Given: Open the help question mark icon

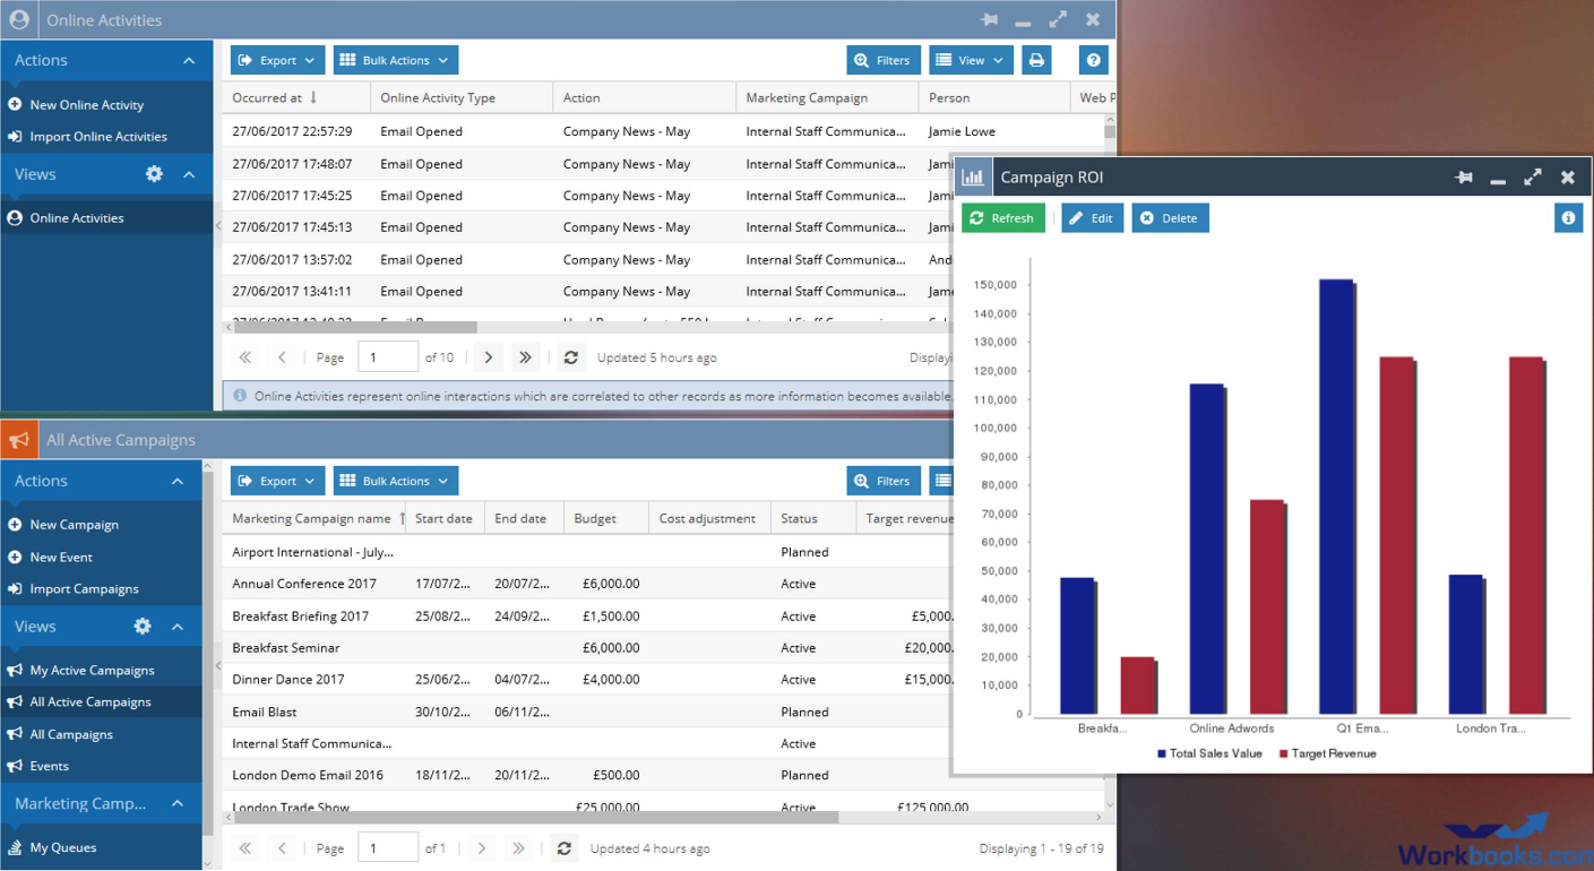Looking at the screenshot, I should [1093, 60].
